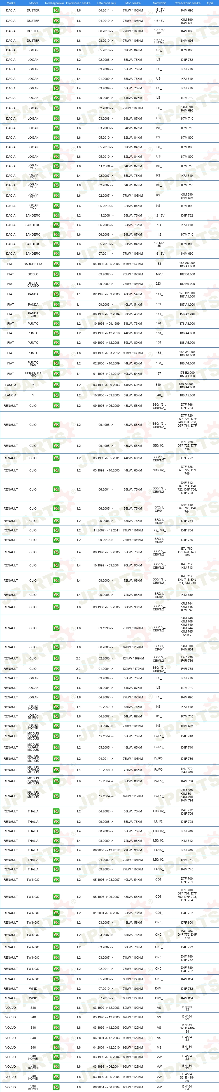Image resolution: width=219 pixels, height=1092 pixels.
Task: Click fuel icon in DACIA DUSTER 04.2011 LPG row
Action: tap(56, 10)
